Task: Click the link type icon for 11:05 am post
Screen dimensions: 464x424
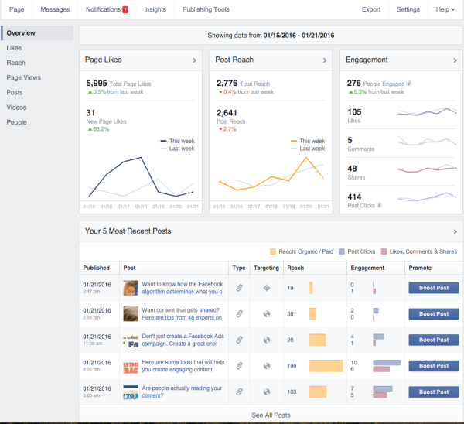Action: 240,340
